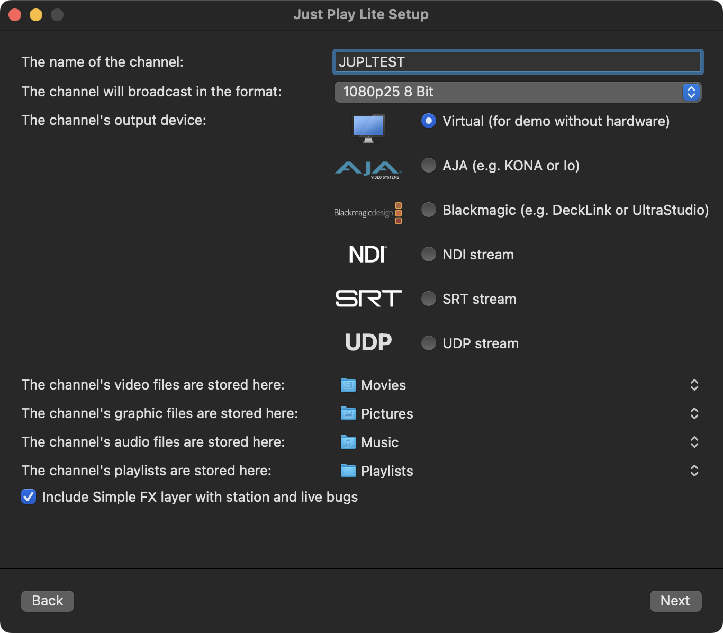Choose Blackmagic as the output device
723x633 pixels.
429,210
